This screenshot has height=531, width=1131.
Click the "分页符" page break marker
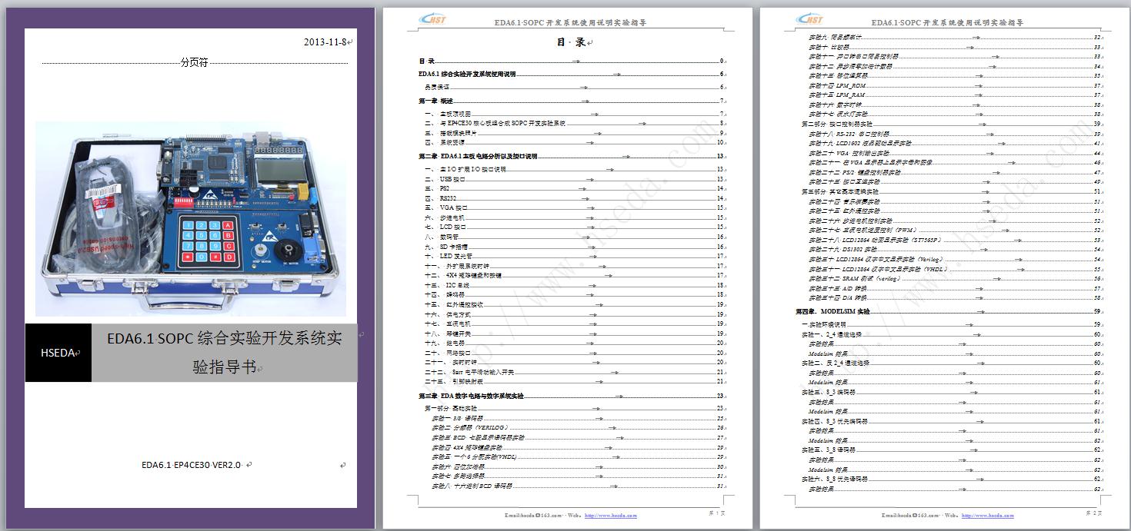195,63
